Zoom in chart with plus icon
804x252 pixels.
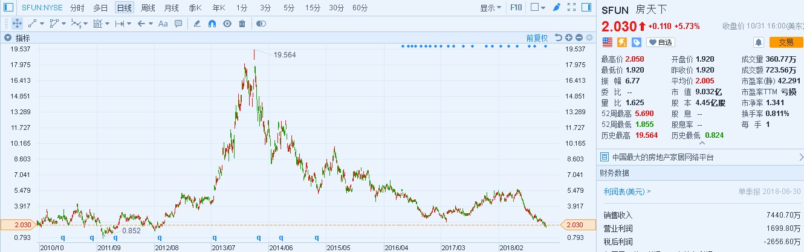pos(569,37)
